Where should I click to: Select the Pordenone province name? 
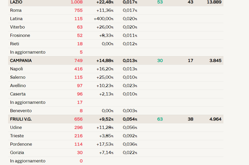click(21, 144)
